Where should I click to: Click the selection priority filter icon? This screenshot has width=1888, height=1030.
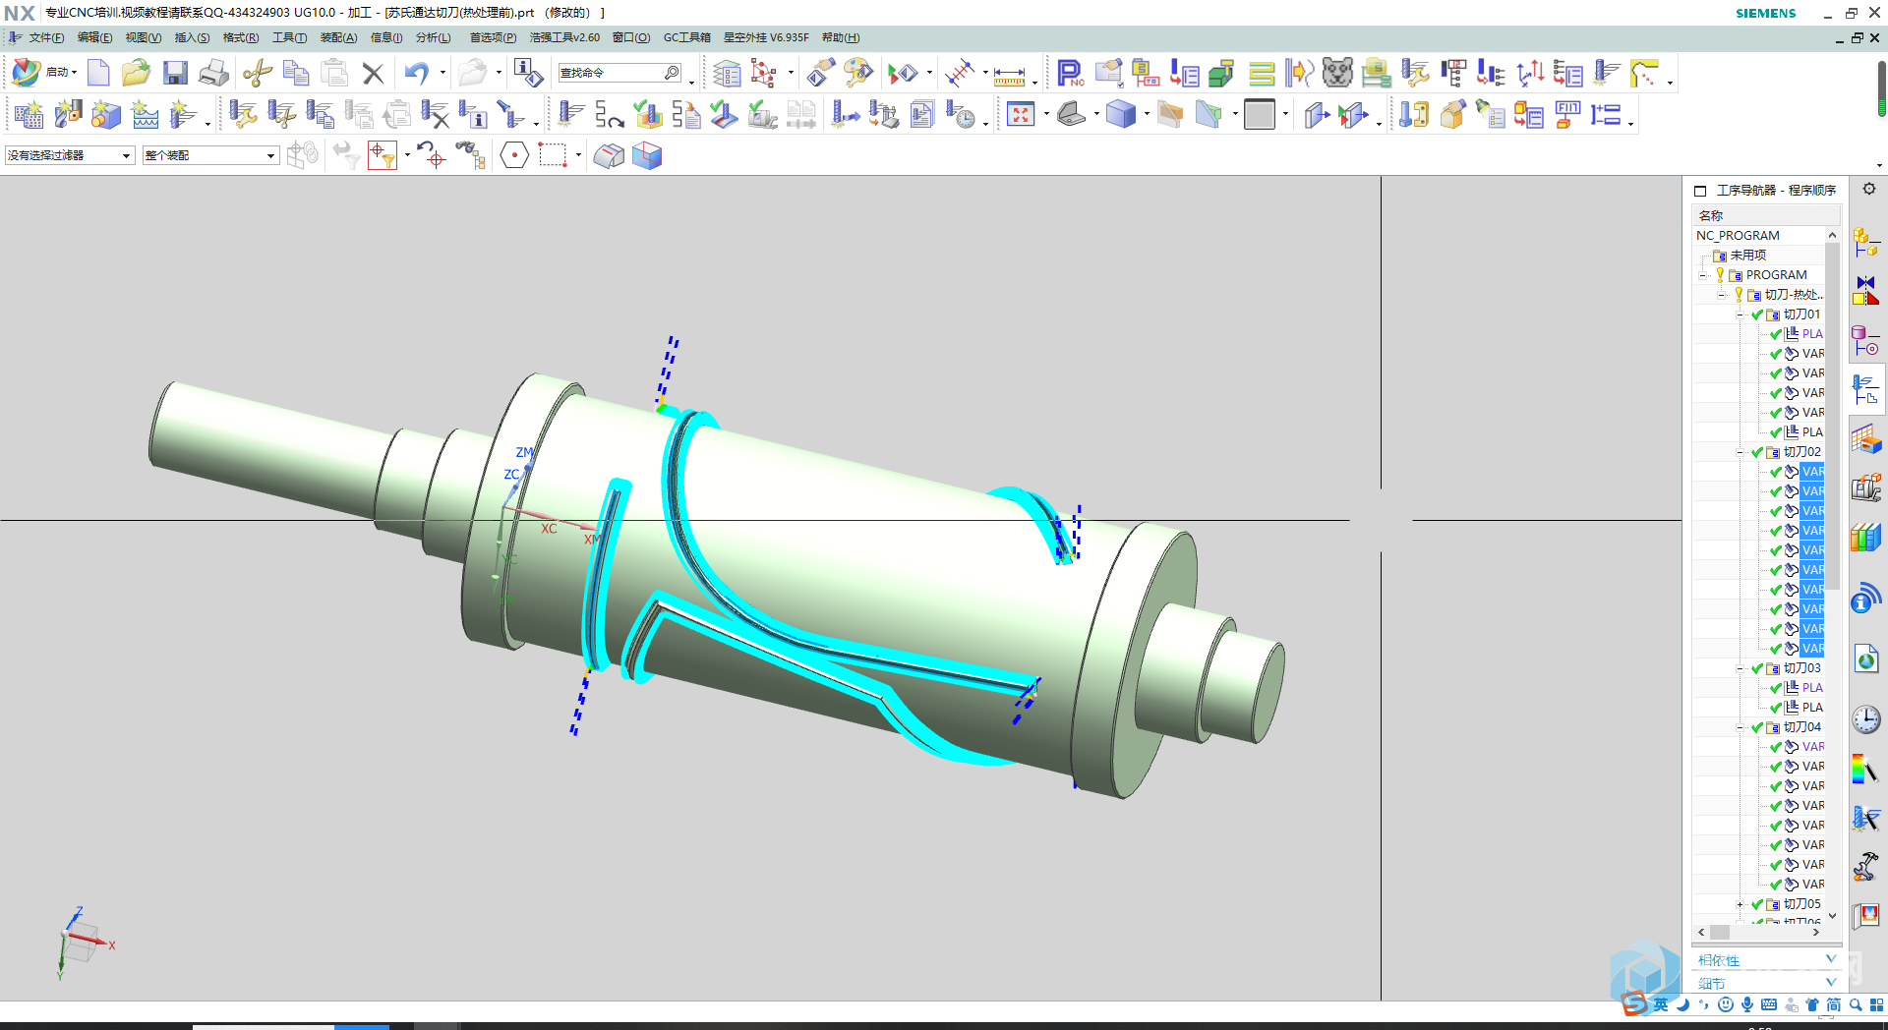click(x=382, y=155)
